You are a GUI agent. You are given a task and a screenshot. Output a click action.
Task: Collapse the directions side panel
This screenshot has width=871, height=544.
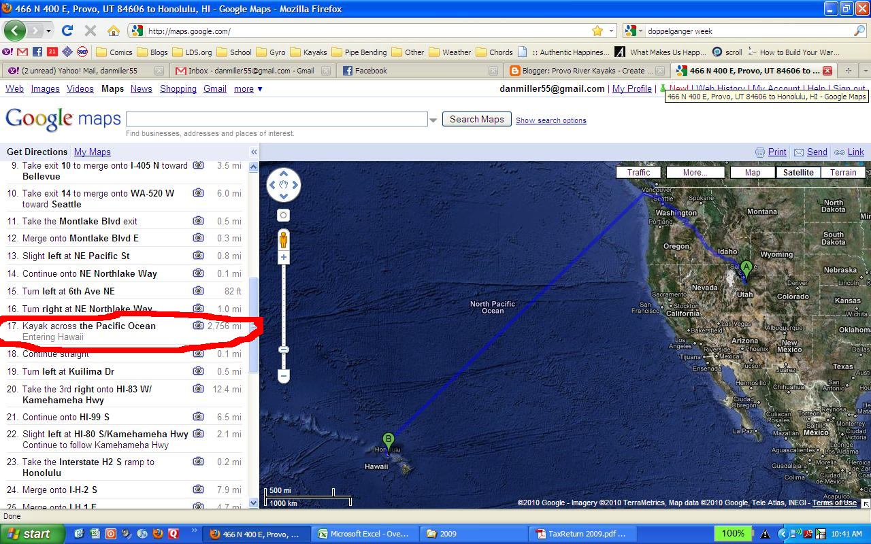(x=254, y=152)
